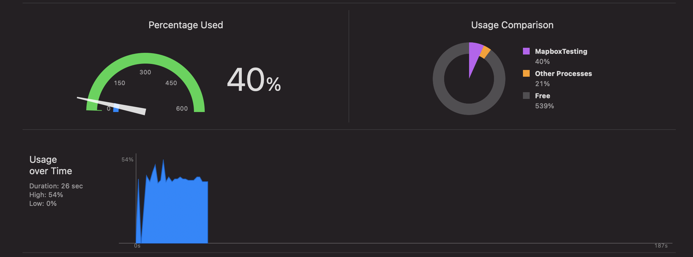Select the MapboxTesting label text
This screenshot has width=693, height=257.
click(x=561, y=51)
